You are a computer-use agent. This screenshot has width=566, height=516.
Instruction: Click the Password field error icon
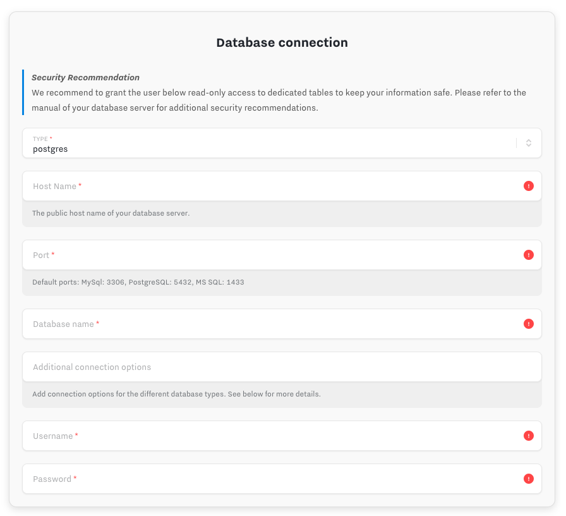[529, 479]
